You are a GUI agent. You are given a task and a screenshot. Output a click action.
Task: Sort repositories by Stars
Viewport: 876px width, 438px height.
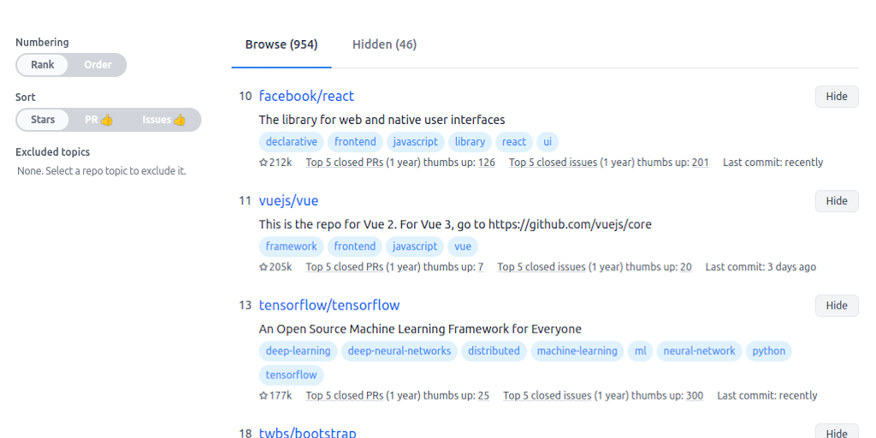pos(43,120)
